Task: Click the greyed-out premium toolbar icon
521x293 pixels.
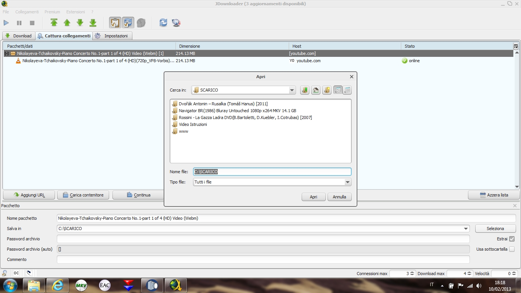Action: (x=141, y=23)
